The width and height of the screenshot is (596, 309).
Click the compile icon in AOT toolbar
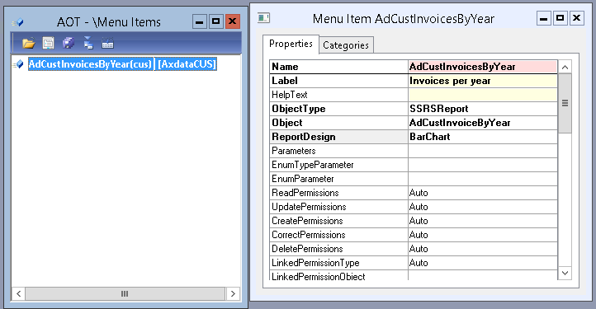point(107,44)
